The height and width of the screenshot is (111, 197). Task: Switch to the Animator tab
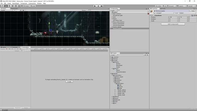[14, 9]
